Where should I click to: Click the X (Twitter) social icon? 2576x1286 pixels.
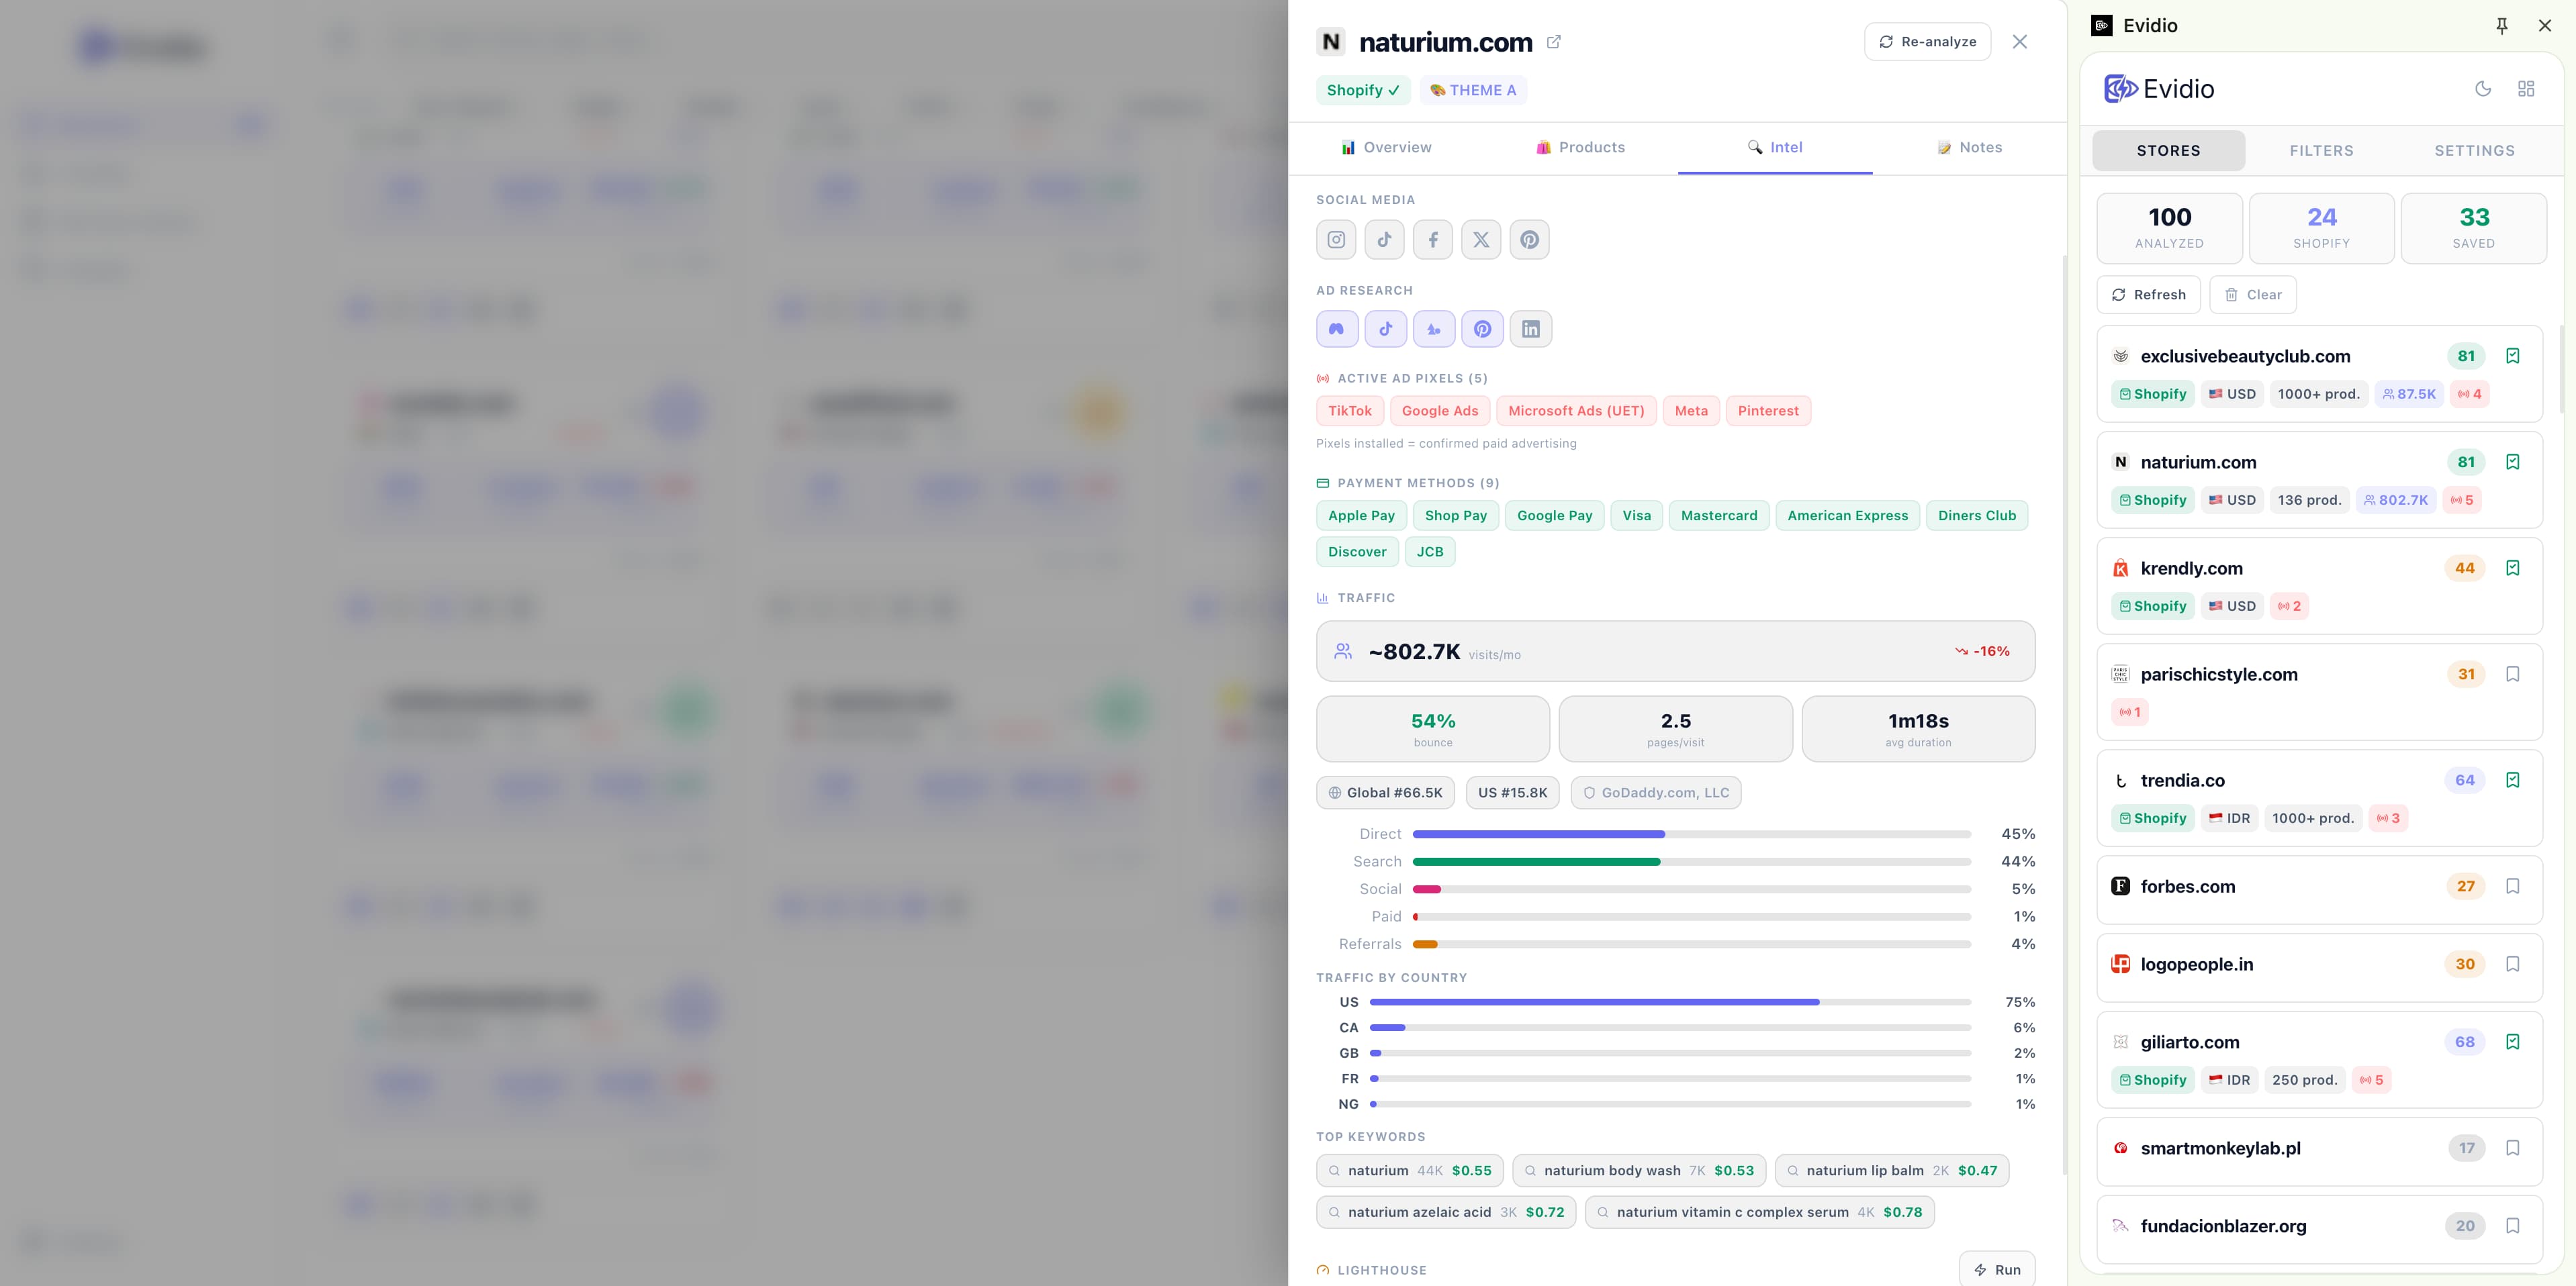[x=1481, y=240]
